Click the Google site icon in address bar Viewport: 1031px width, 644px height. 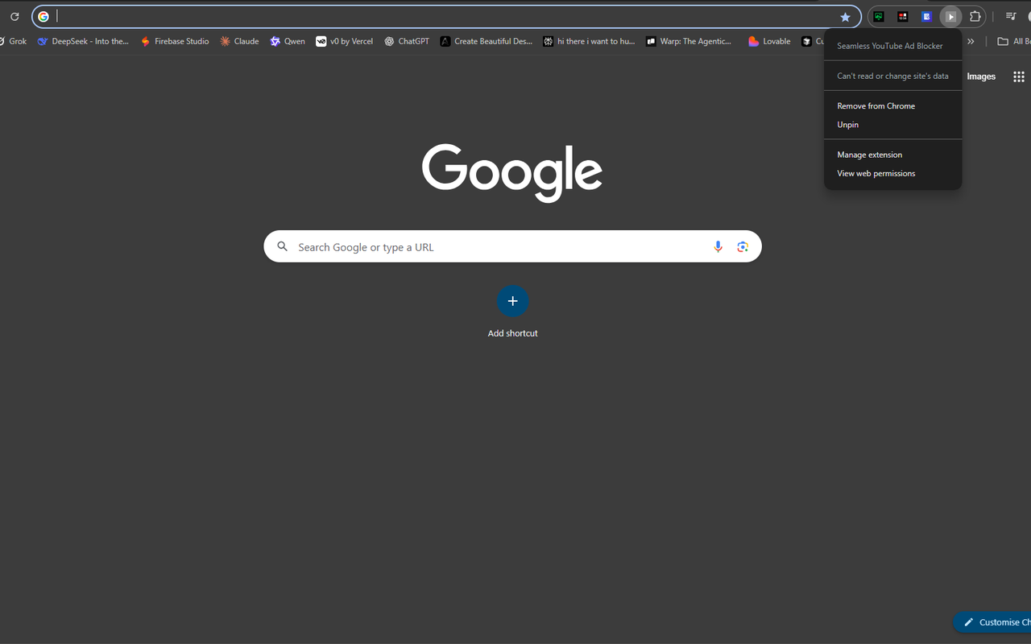pyautogui.click(x=43, y=17)
